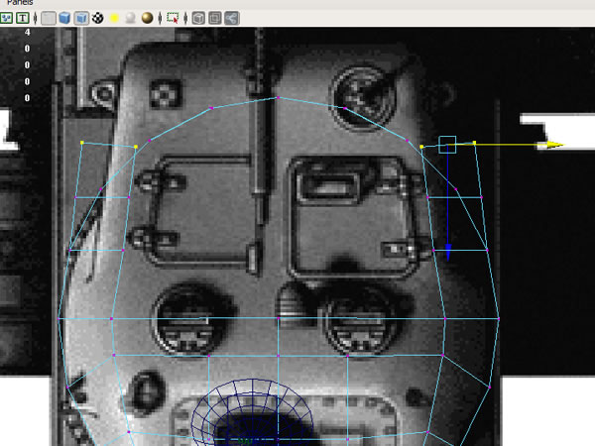The height and width of the screenshot is (446, 595).
Task: Select the yellow highlighted vertex at far left
Action: pos(82,143)
